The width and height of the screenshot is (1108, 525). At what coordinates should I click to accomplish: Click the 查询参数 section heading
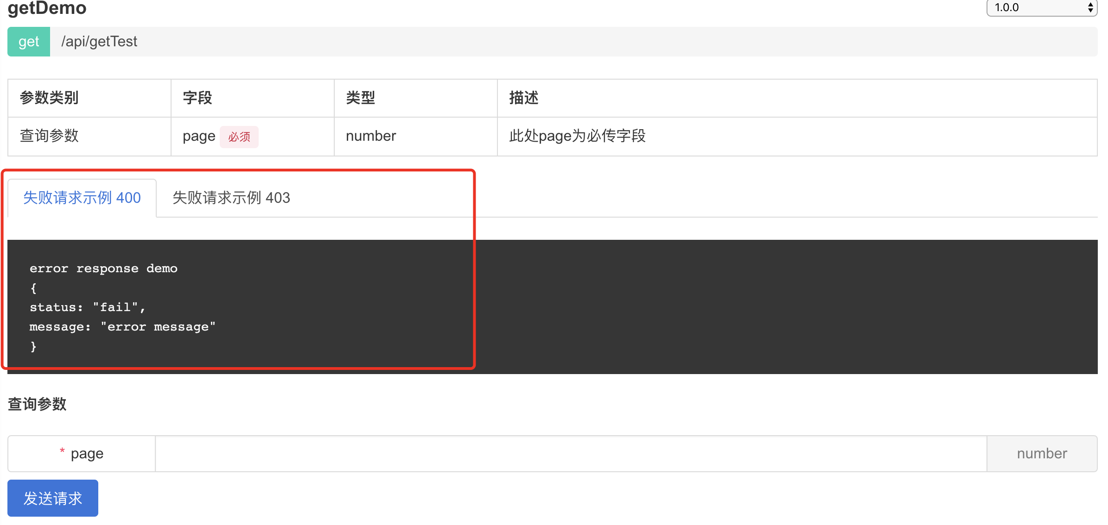(37, 404)
